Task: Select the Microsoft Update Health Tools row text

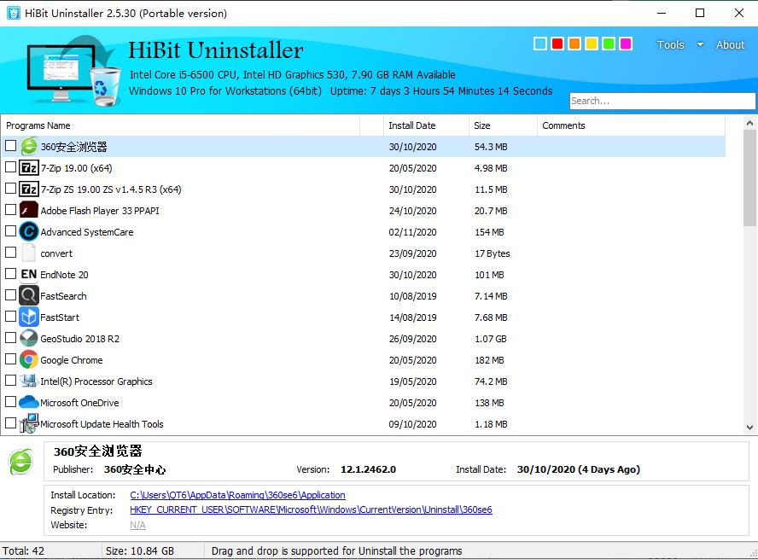Action: pos(102,424)
